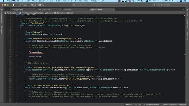Switch to the Getting Started tab
Viewport: 189px width, 106px height.
point(17,10)
